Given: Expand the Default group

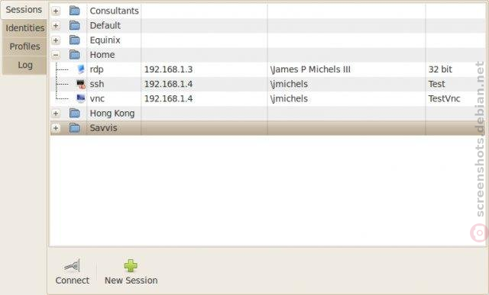Looking at the screenshot, I should coord(56,25).
